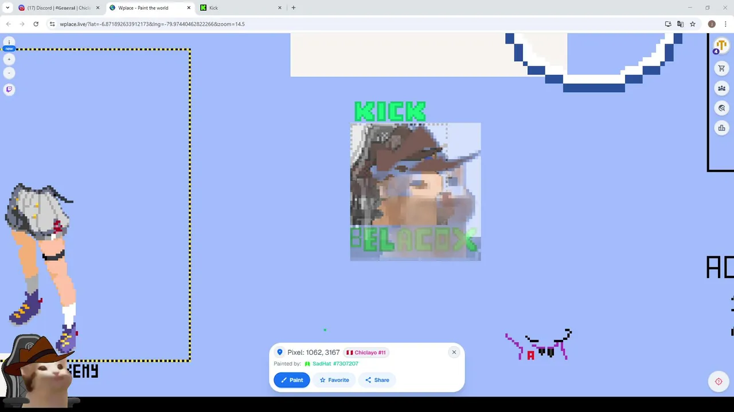Click the Paint button
Viewport: 734px width, 412px height.
(292, 380)
